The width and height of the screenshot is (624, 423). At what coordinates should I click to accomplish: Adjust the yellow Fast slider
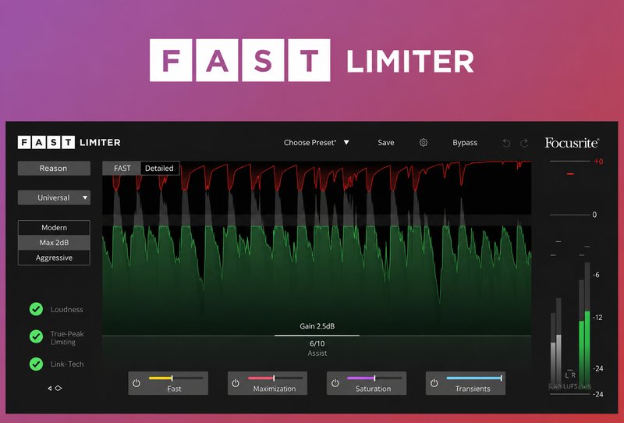click(176, 378)
